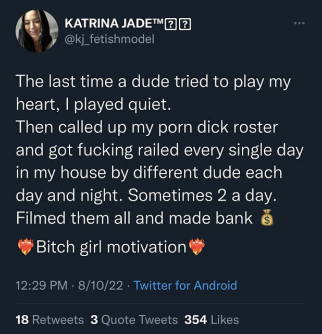Click the flaming heart emoji before 'Bitch'
Viewport: 322px width, 334px height.
(x=26, y=247)
